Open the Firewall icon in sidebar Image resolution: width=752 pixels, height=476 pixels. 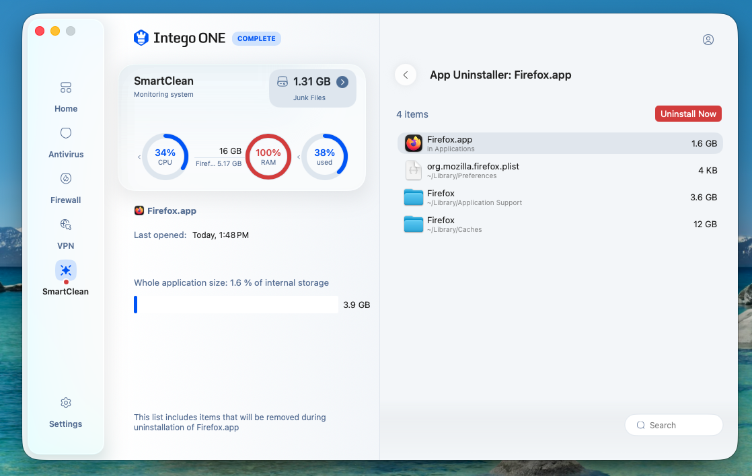(x=66, y=179)
